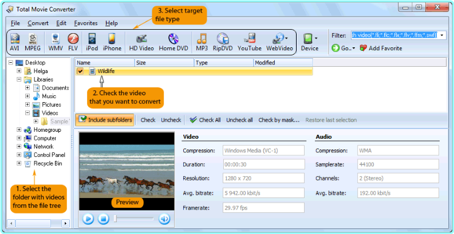Click inside the Filter text field
Image resolution: width=454 pixels, height=234 pixels.
tap(394, 35)
